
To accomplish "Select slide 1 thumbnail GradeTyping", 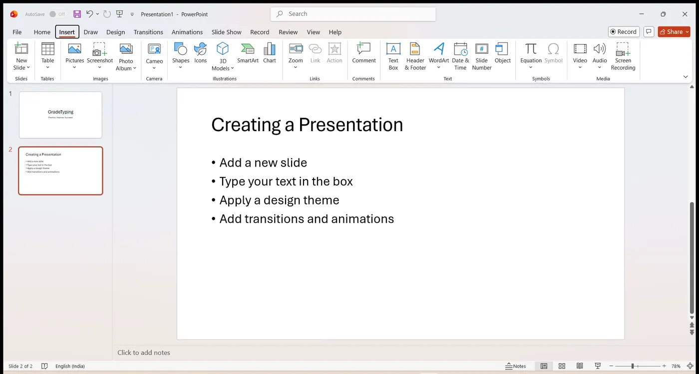I will pyautogui.click(x=60, y=115).
